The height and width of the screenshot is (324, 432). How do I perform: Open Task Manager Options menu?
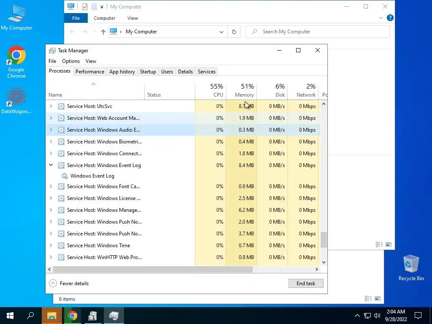tap(71, 61)
